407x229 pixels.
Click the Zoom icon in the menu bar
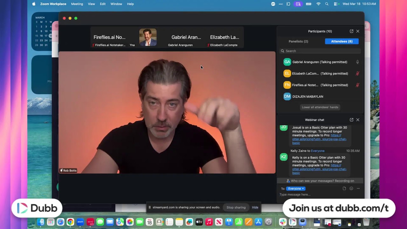point(273,4)
